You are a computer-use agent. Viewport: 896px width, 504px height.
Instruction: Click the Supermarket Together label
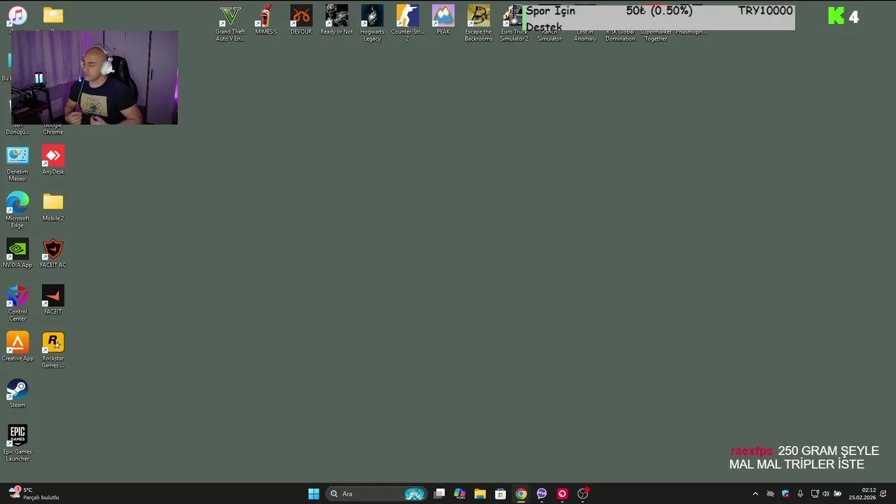656,35
